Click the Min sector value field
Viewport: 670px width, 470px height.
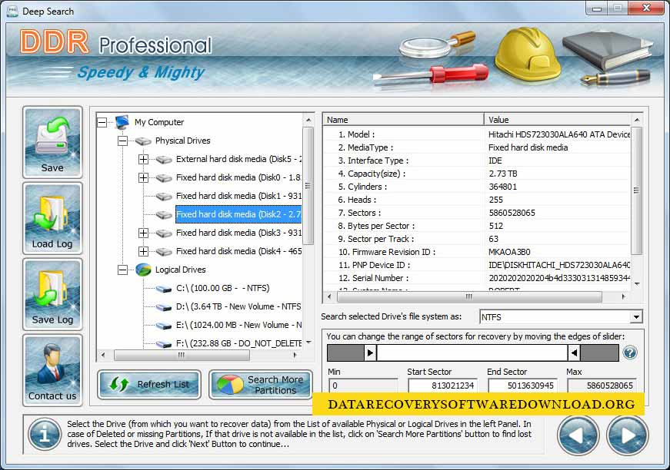pos(363,386)
